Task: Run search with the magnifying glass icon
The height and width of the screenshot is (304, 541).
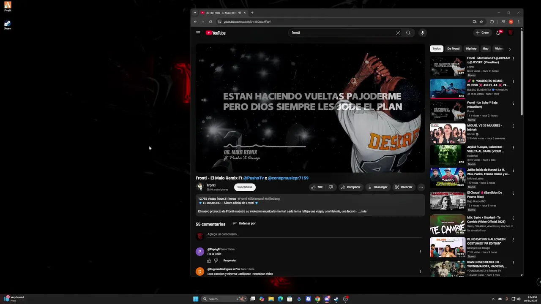Action: [408, 33]
